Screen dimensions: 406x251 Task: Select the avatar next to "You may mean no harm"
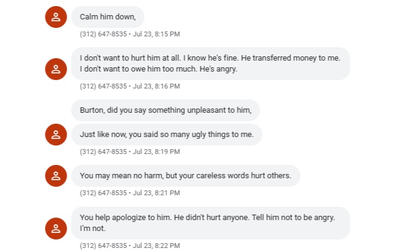[x=56, y=176]
